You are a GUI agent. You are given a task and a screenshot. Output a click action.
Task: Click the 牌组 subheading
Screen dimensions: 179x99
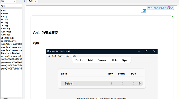[36, 43]
